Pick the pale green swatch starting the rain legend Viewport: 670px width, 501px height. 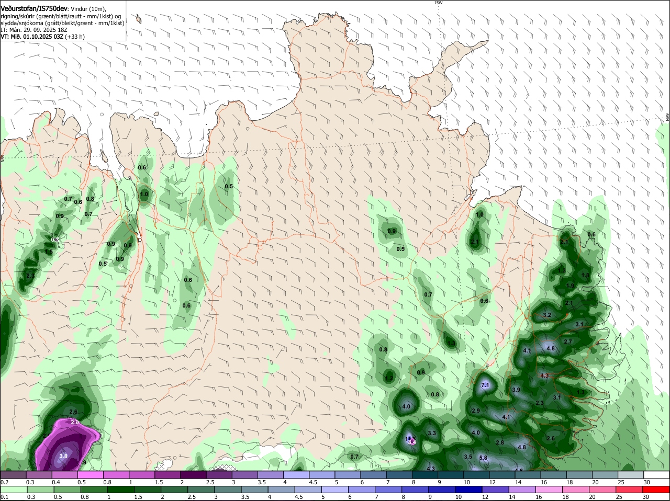click(x=13, y=489)
